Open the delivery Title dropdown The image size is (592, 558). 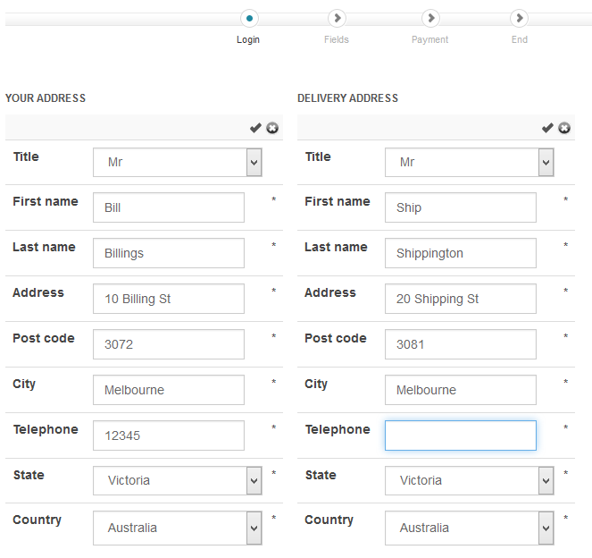click(x=469, y=162)
